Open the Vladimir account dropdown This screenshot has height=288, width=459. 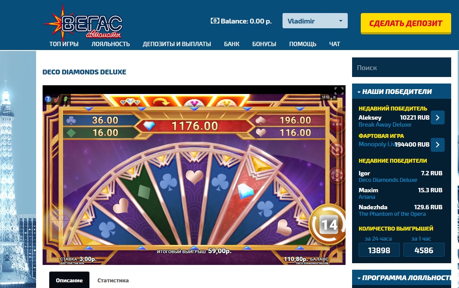(315, 21)
